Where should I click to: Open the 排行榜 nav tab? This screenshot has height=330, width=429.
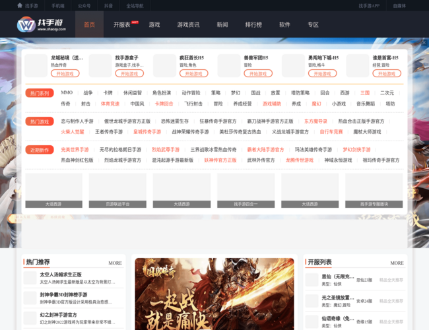(253, 24)
